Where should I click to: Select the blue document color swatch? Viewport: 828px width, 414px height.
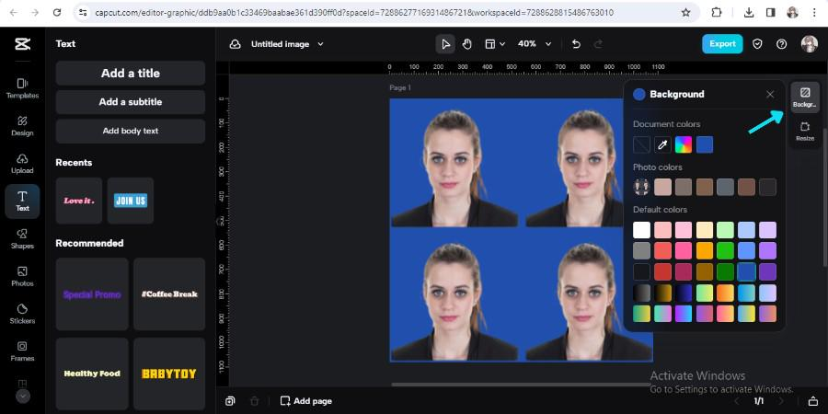point(705,144)
